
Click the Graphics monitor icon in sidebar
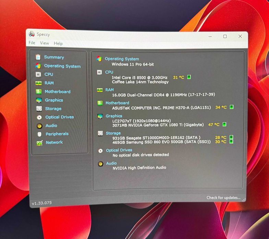39,100
